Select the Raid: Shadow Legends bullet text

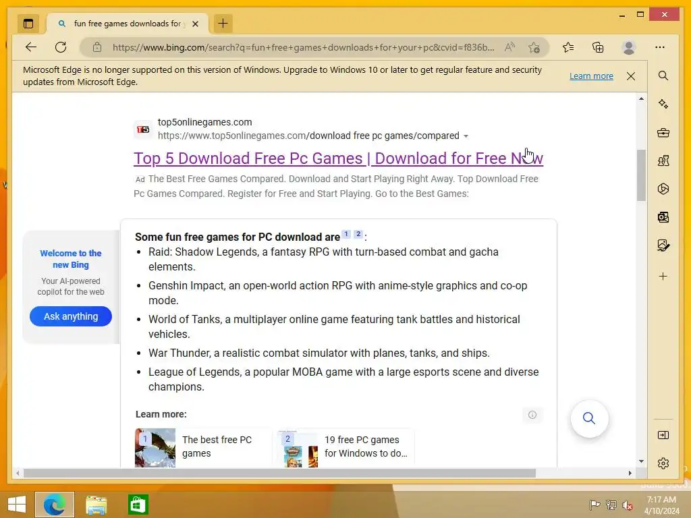click(323, 260)
